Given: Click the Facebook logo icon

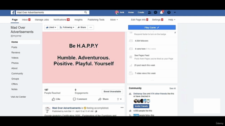Looking at the screenshot, I should click(x=13, y=13).
